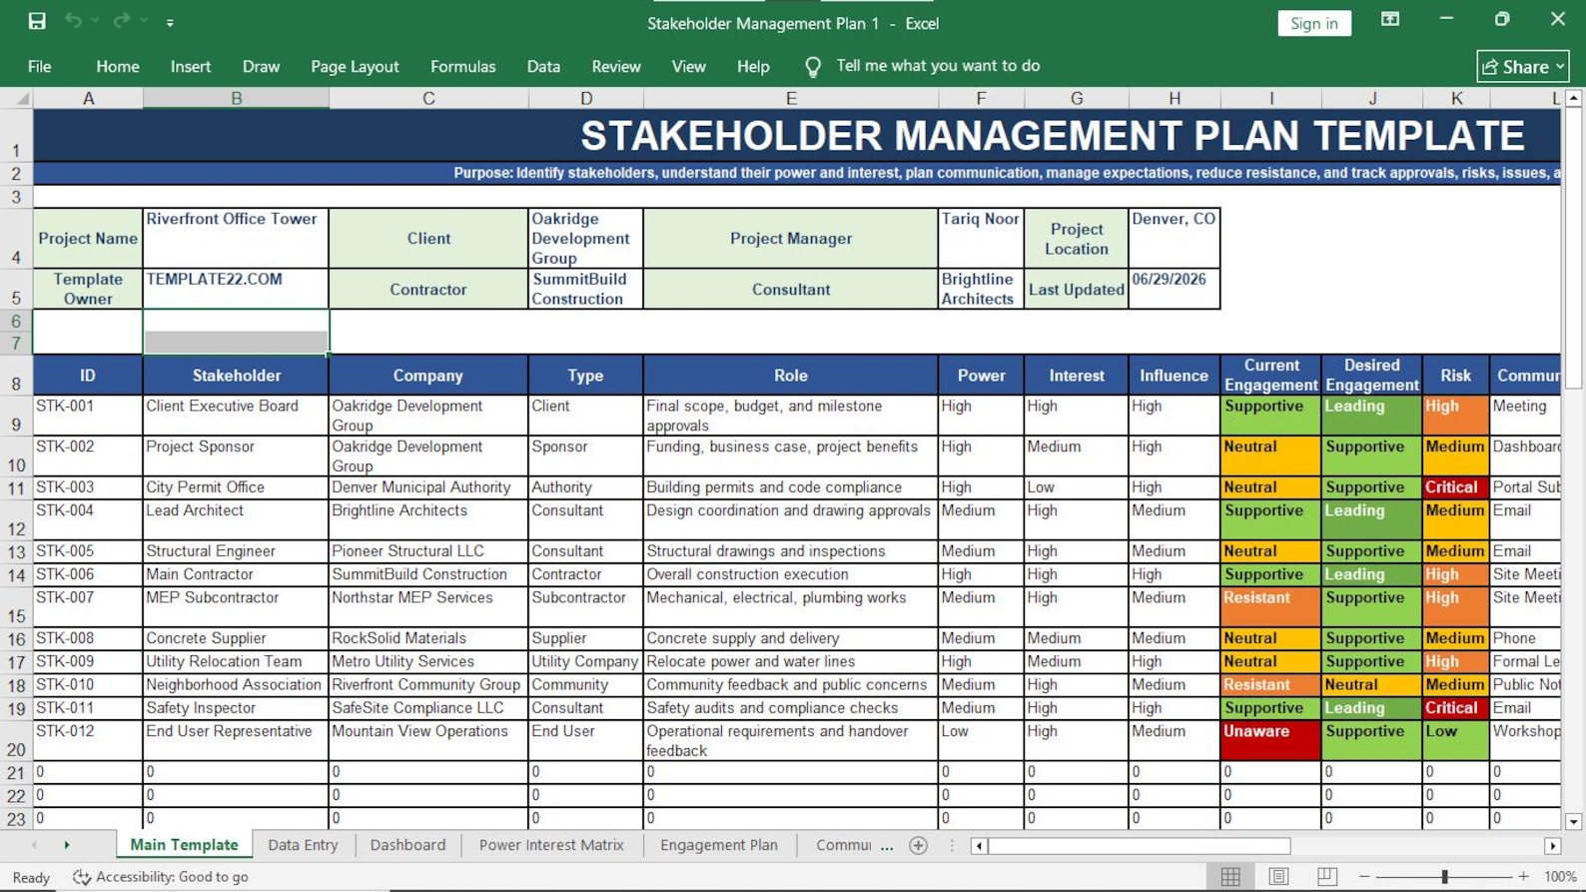1586x892 pixels.
Task: Click the Sign in button
Action: pos(1313,23)
